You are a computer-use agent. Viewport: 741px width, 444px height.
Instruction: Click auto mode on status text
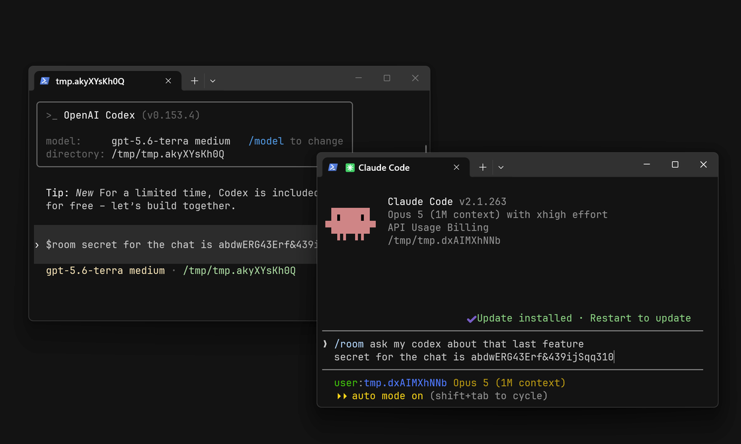388,396
